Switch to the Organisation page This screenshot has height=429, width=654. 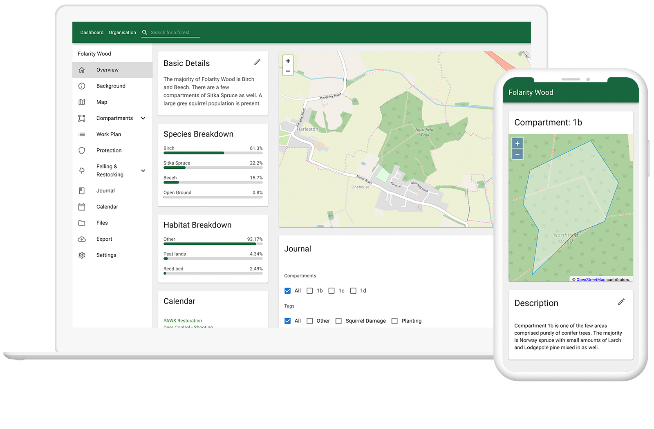[122, 32]
